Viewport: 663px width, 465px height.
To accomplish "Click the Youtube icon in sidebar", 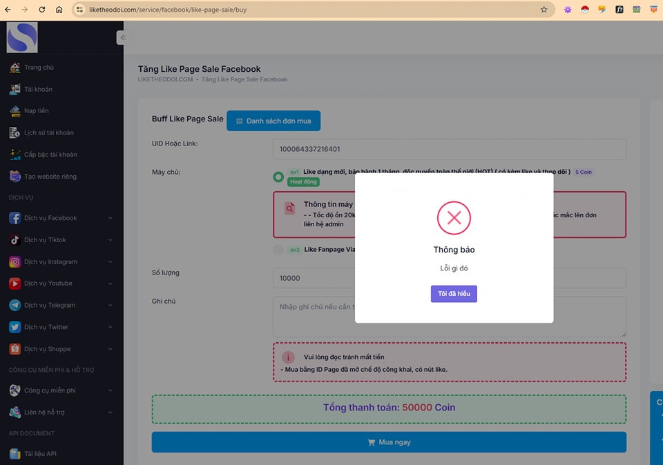I will tap(15, 284).
